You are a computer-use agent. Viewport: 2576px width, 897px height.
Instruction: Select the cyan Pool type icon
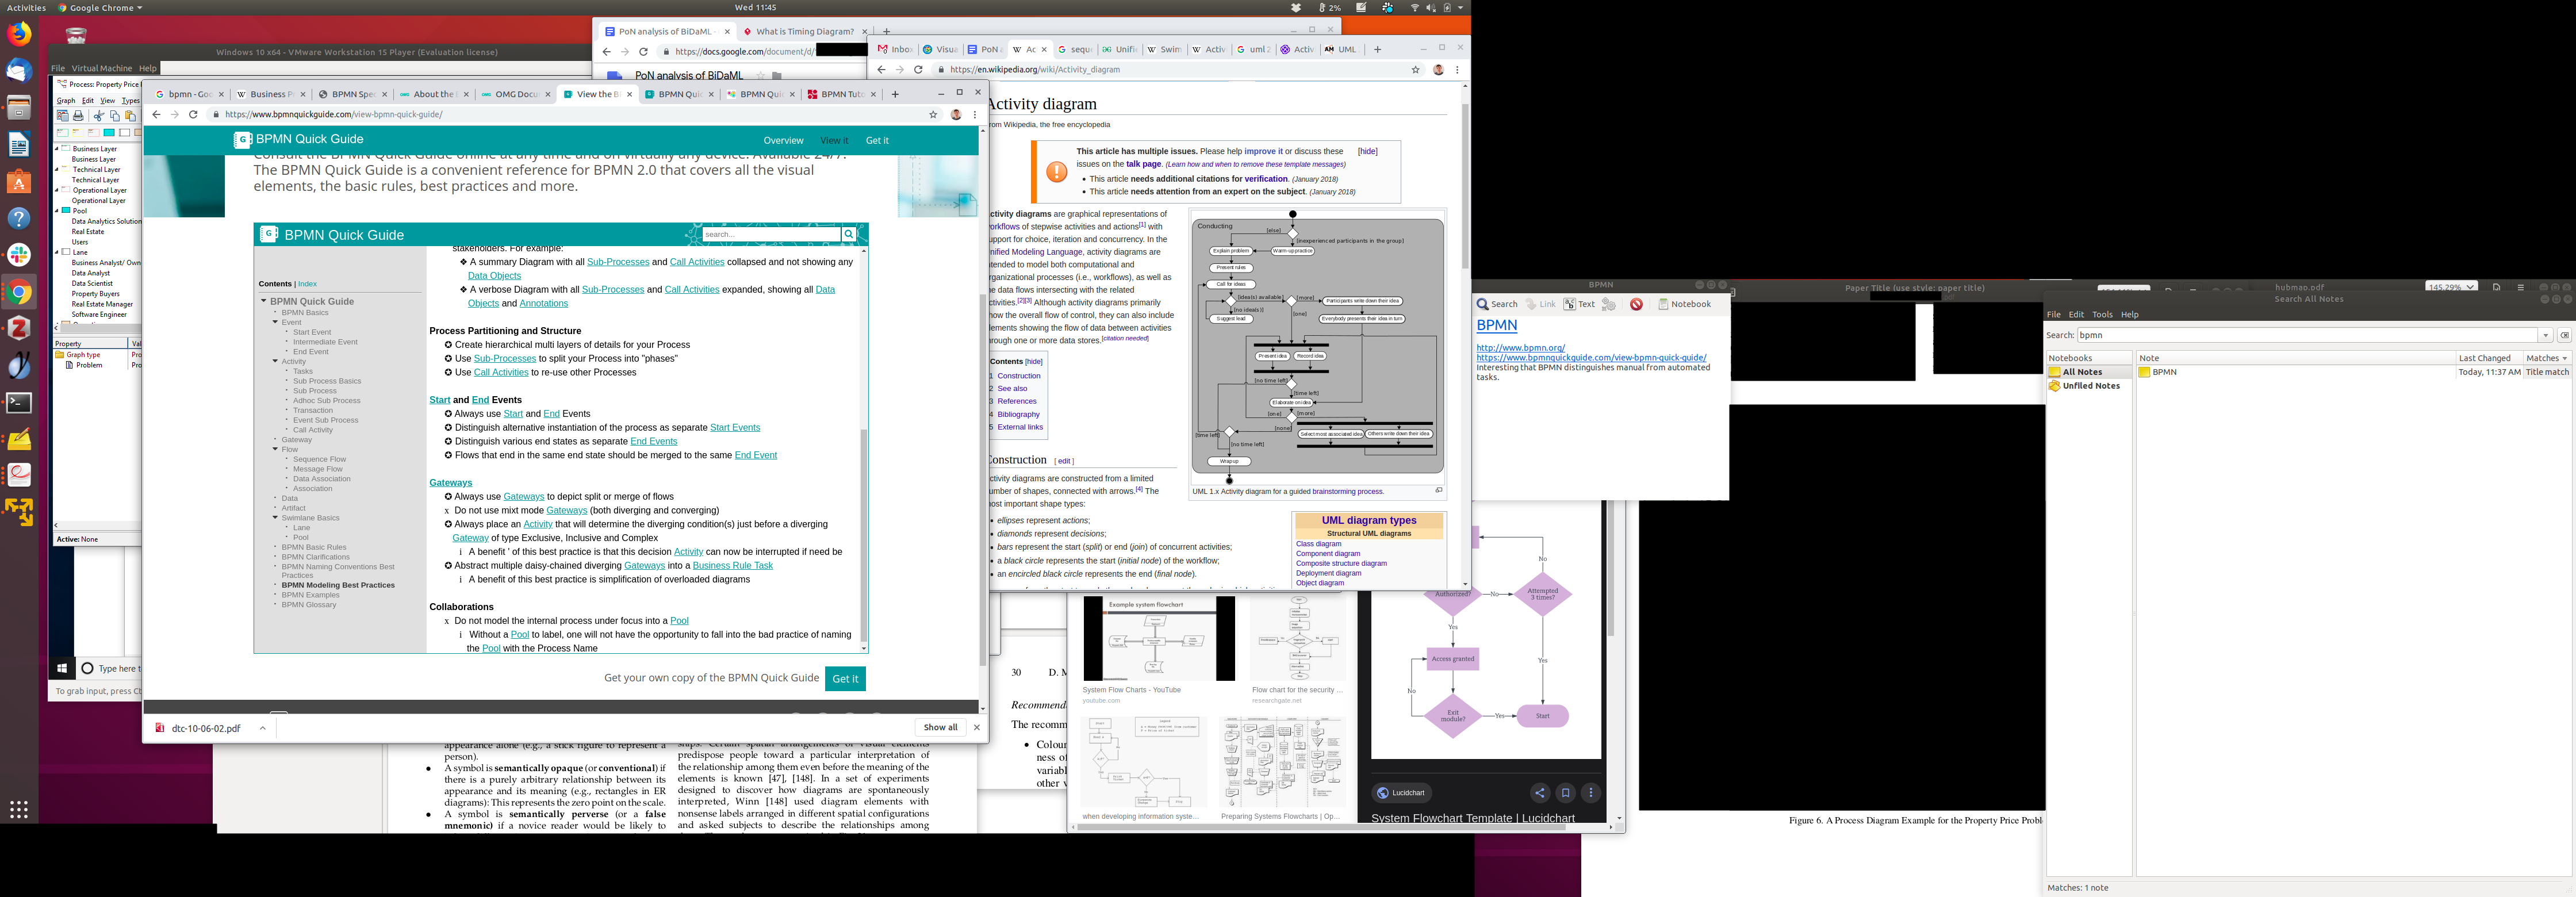click(109, 132)
